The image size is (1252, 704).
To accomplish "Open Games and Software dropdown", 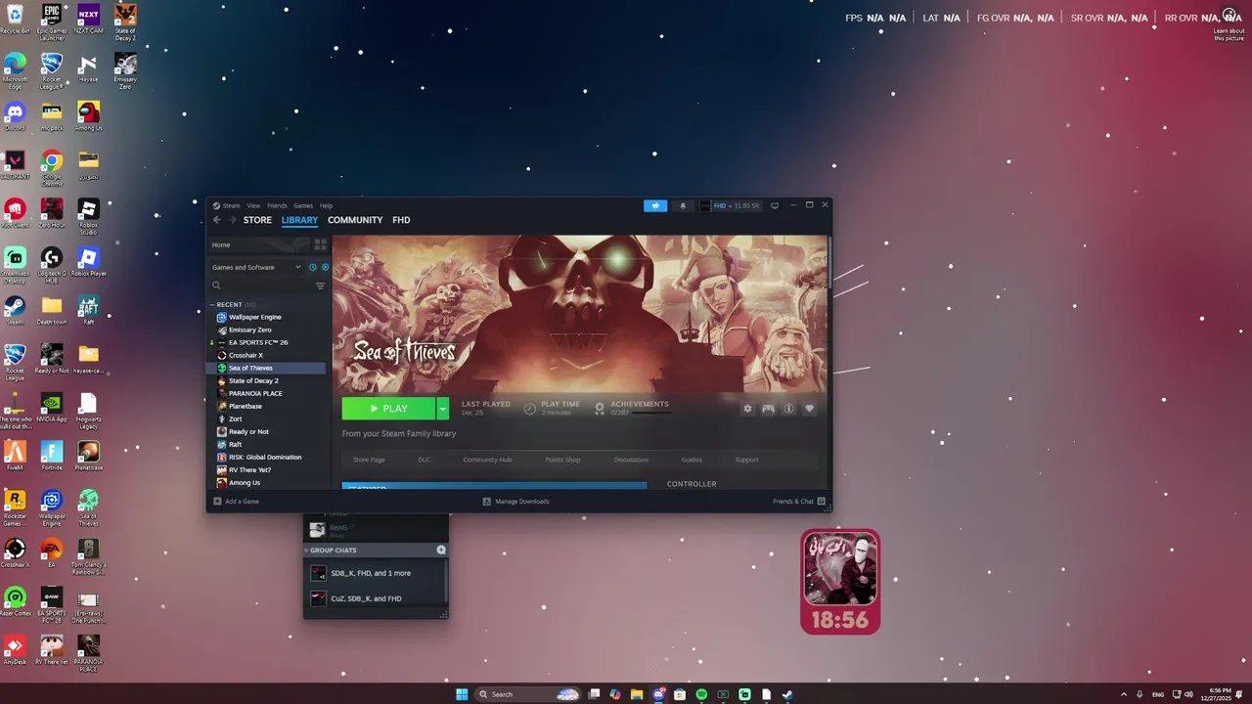I will (x=256, y=267).
